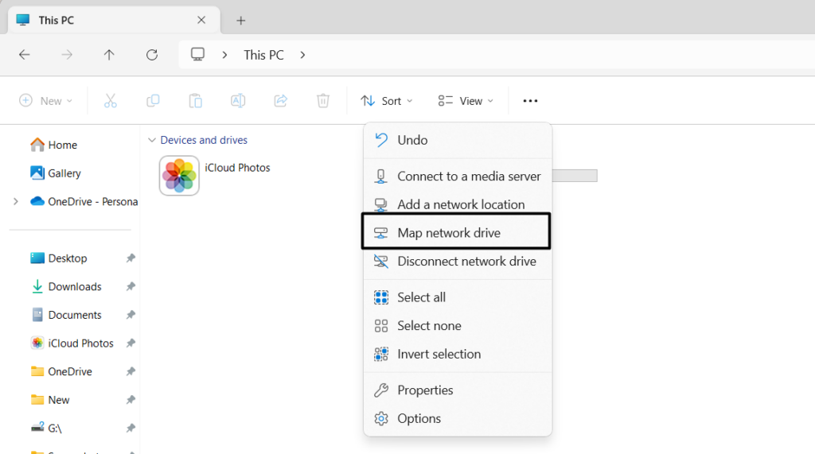Image resolution: width=815 pixels, height=454 pixels.
Task: Refresh the This PC view
Action: pos(152,55)
